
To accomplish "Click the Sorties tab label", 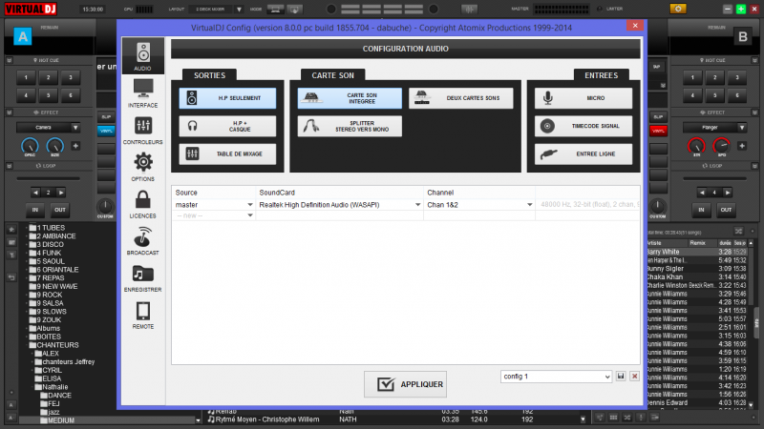I will pos(209,75).
